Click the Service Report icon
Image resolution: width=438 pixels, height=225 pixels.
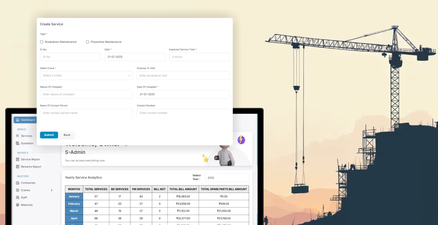point(18,159)
